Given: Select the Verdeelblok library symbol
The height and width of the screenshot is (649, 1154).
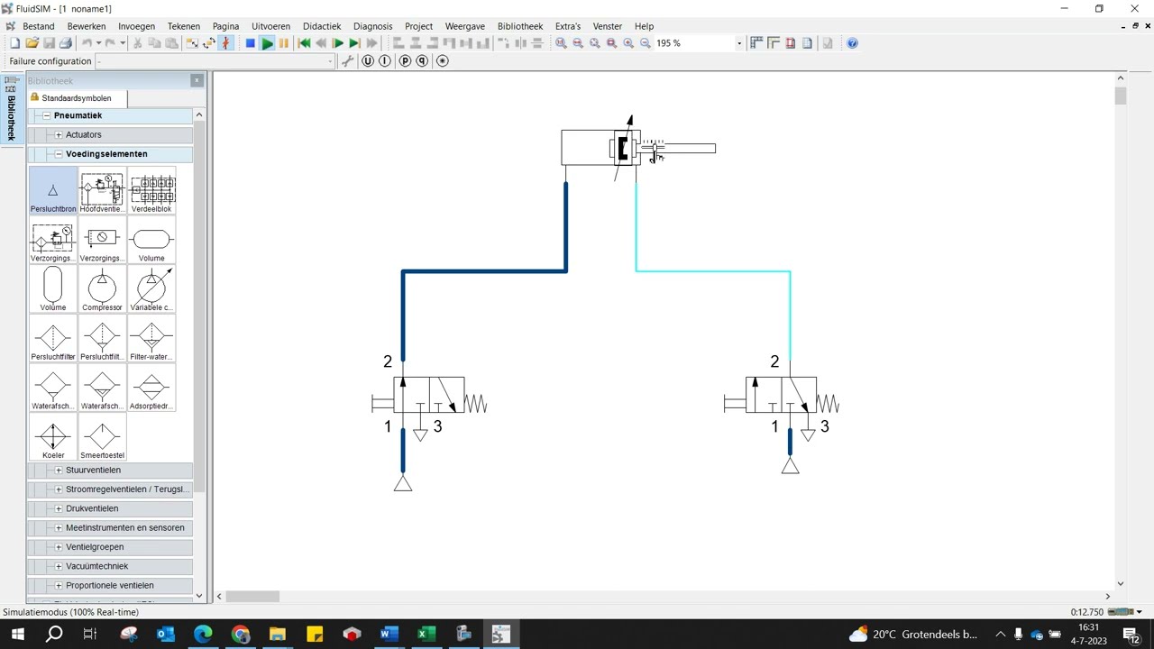Looking at the screenshot, I should pos(151,191).
